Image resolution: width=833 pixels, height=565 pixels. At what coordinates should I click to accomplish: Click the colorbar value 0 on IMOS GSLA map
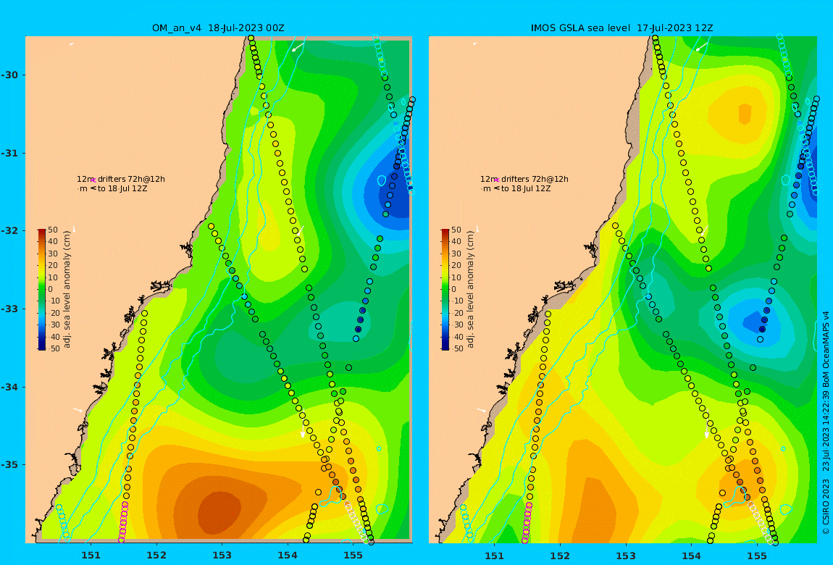[455, 290]
